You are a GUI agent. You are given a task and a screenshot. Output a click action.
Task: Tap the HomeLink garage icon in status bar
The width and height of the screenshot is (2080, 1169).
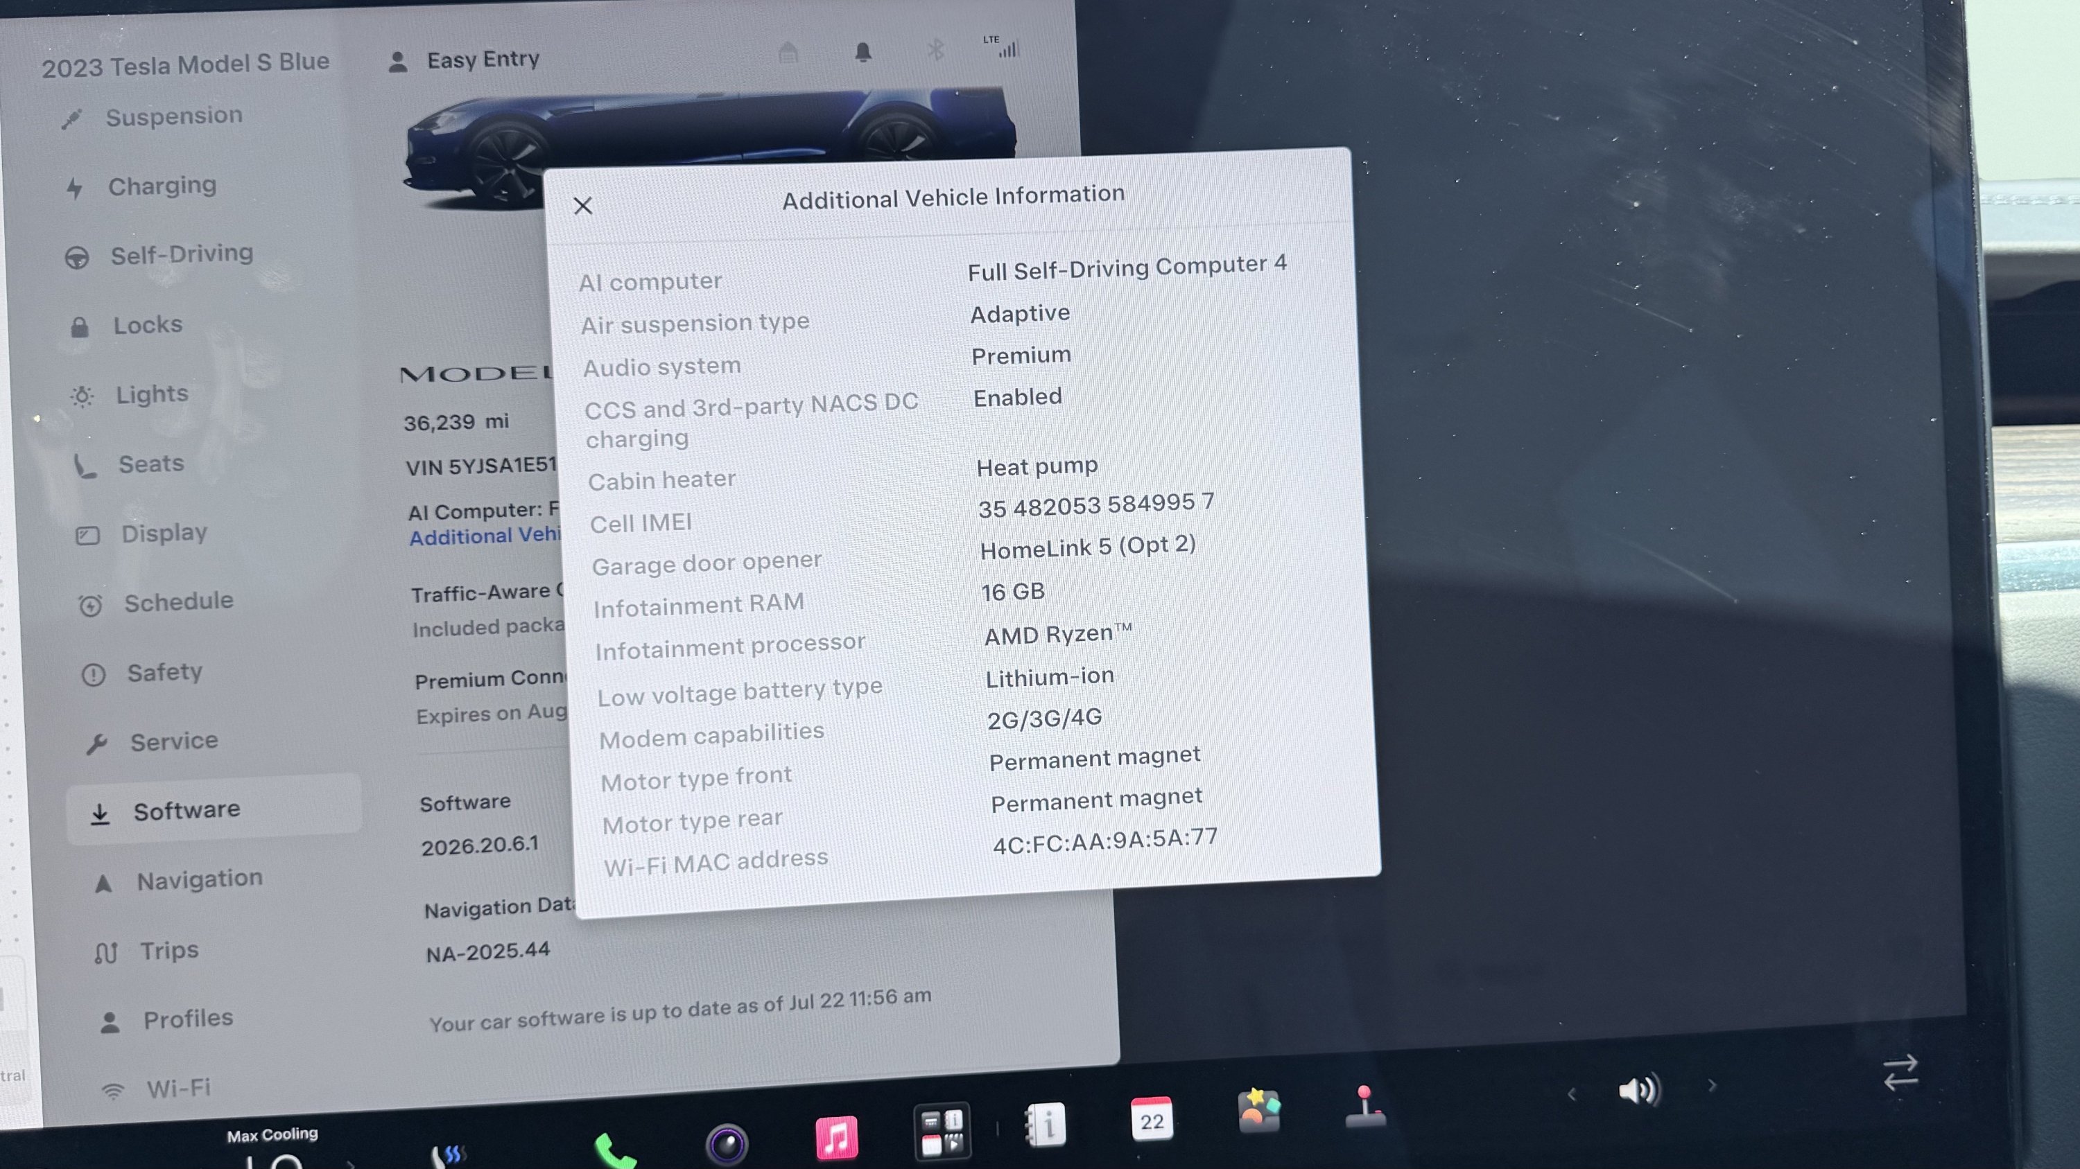click(788, 53)
